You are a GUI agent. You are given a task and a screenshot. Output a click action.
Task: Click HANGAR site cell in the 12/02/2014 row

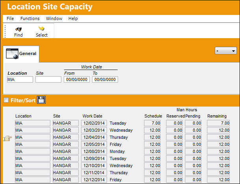(66, 123)
